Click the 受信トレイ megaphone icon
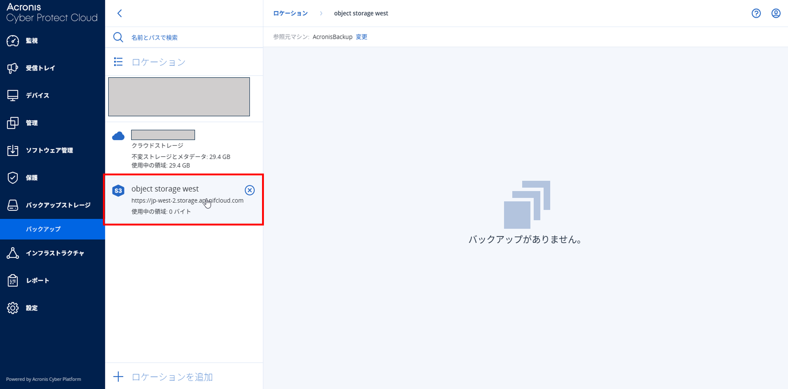 [x=13, y=68]
